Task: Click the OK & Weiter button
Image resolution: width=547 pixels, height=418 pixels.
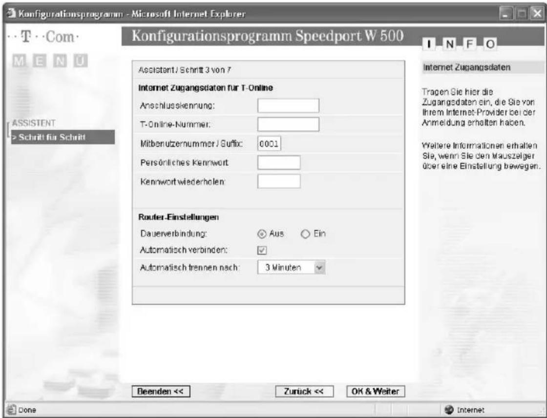Action: point(376,392)
